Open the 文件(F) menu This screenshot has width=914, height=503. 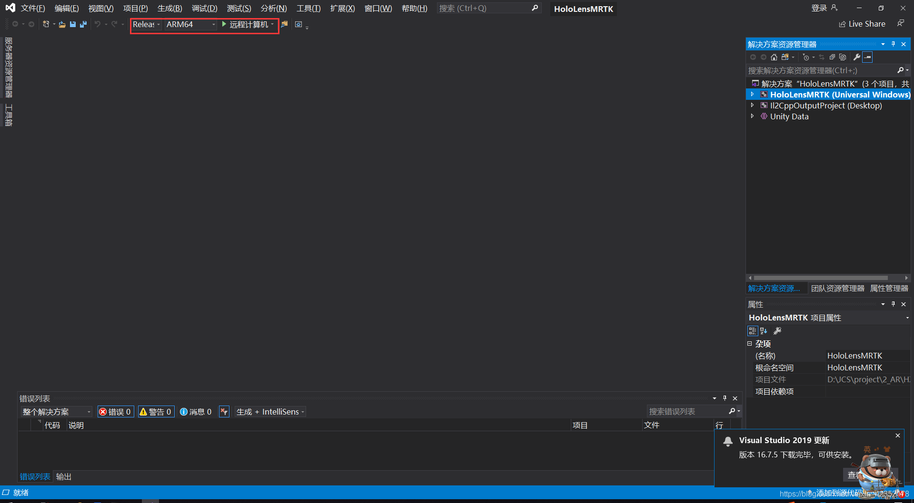(33, 9)
